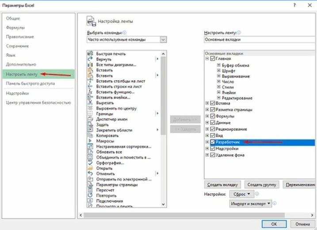Screen dimensions: 317x230
Task: Click the Создать вкладку button
Action: (222, 185)
